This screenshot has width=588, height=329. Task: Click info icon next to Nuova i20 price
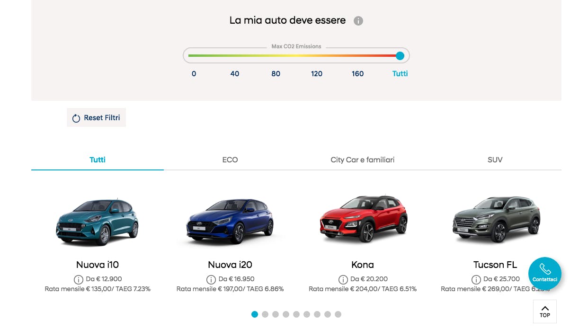(211, 279)
